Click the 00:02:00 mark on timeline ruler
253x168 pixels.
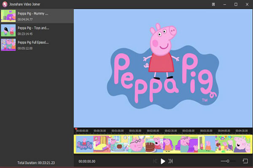coord(153,131)
